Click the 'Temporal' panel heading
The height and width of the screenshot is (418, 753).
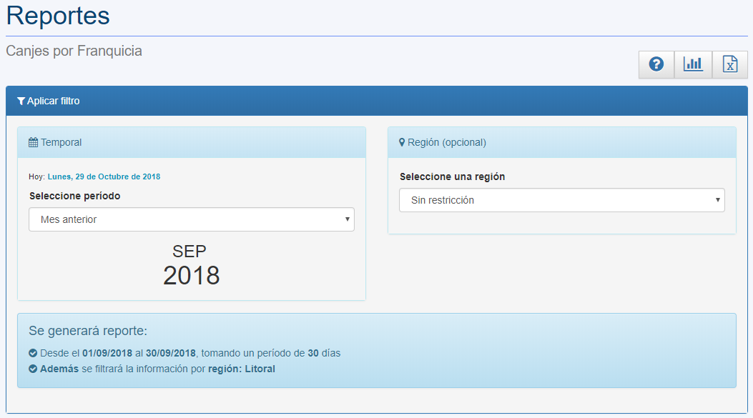click(61, 143)
